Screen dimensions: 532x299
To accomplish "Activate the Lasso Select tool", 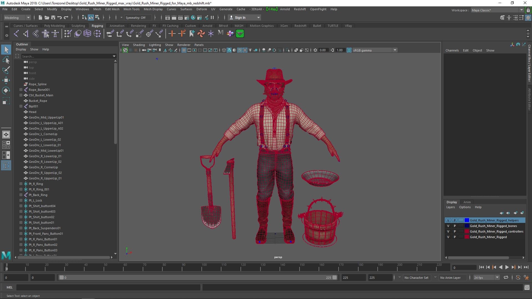I will tap(6, 60).
